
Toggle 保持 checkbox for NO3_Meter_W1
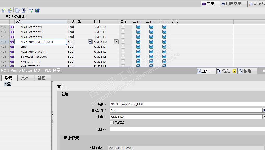pos(123,27)
